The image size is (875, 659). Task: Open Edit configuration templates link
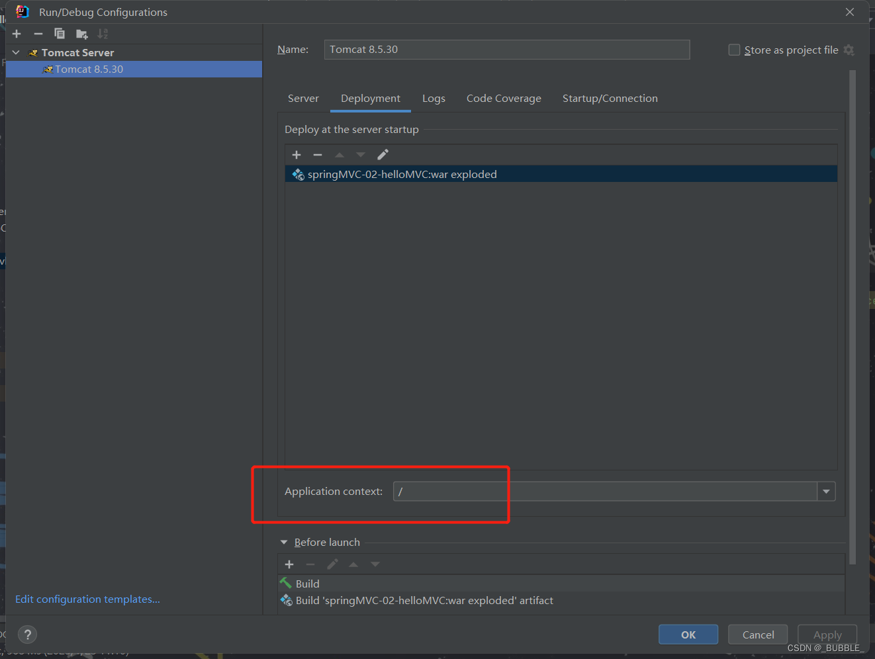tap(87, 599)
